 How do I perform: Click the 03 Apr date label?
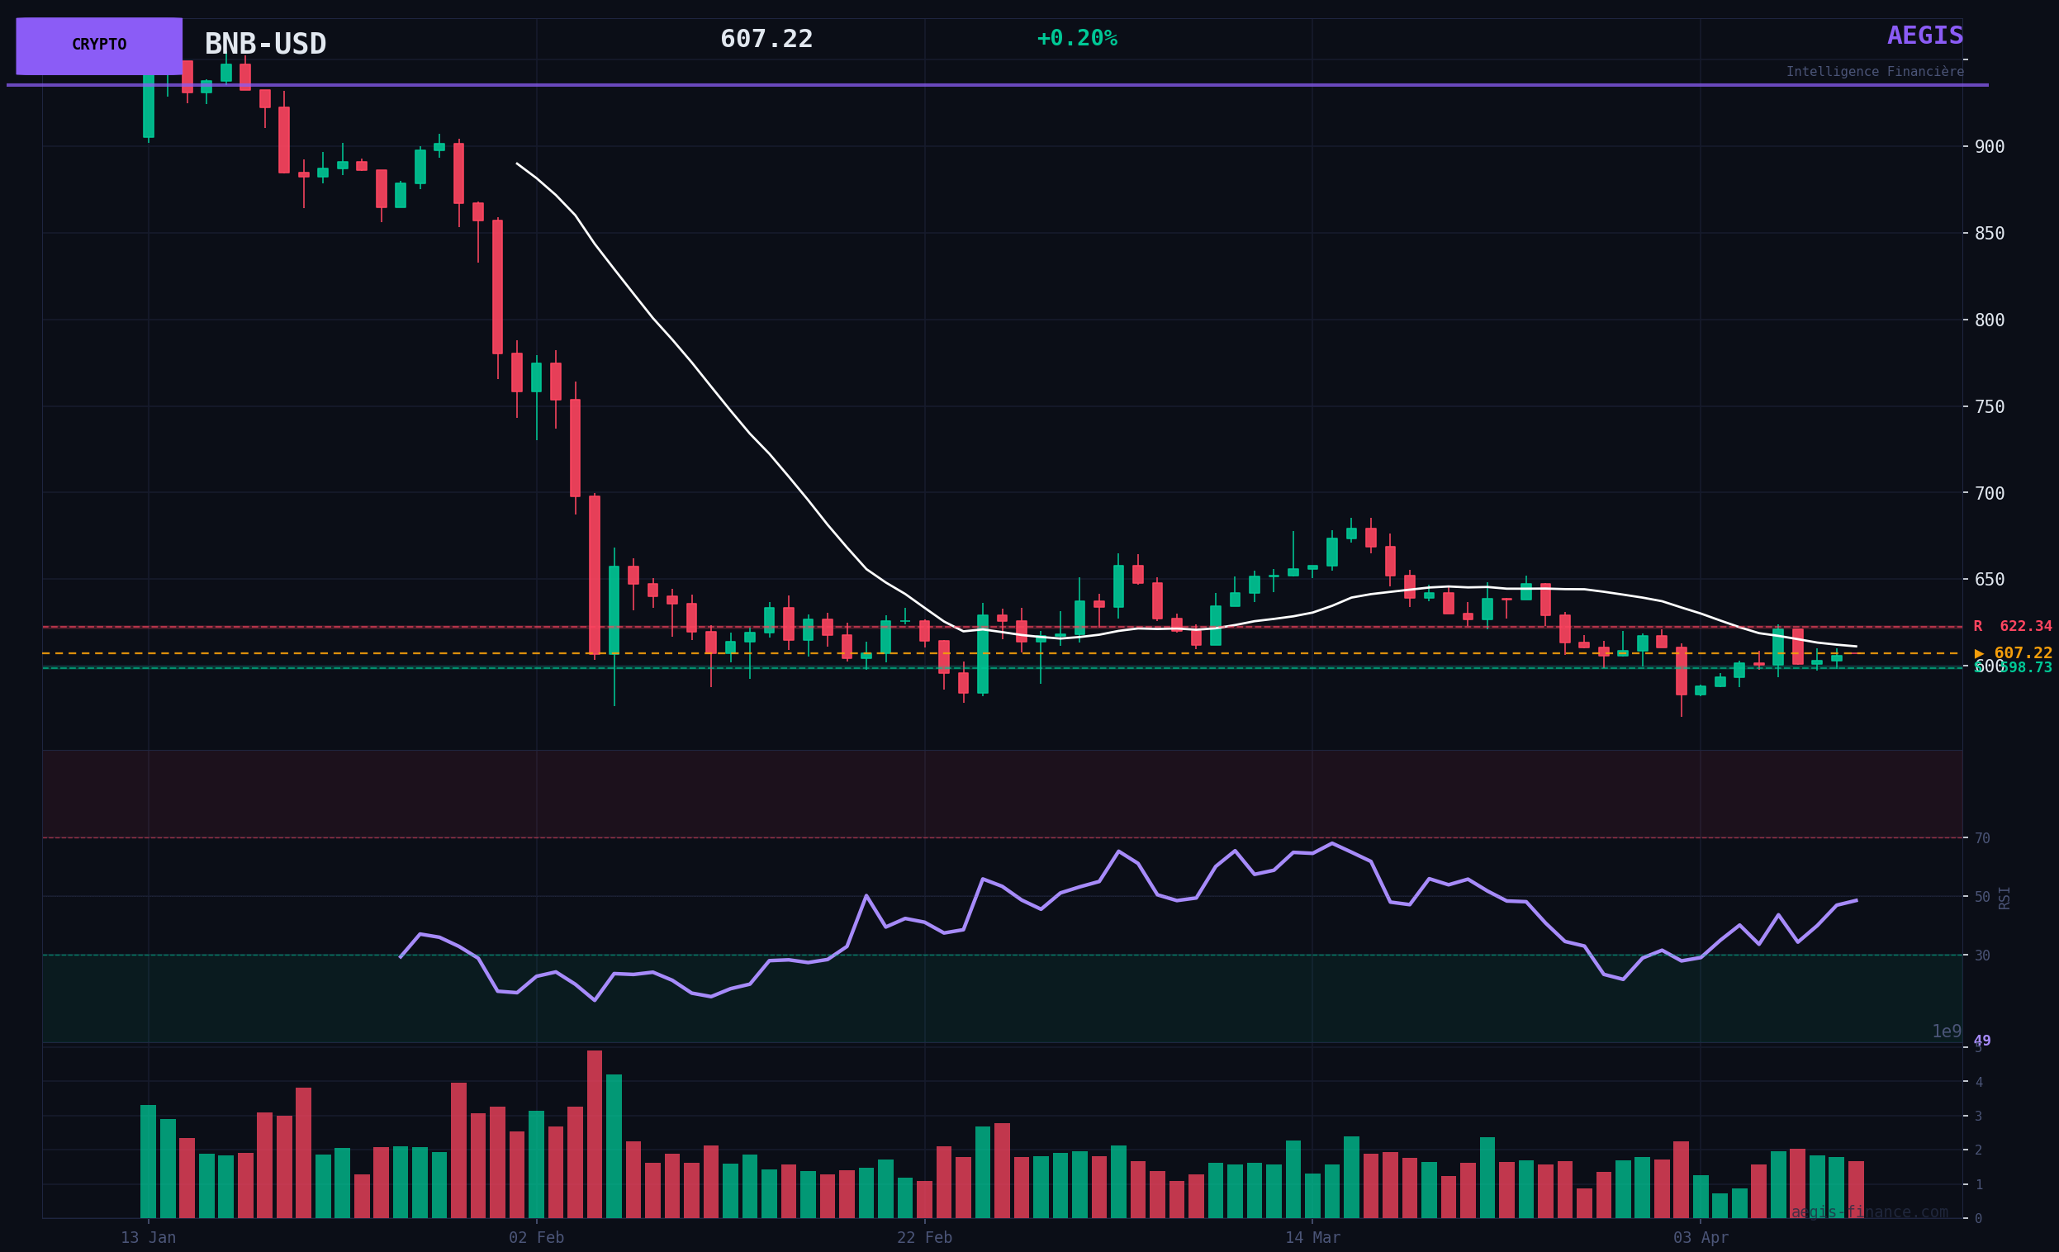[1700, 1238]
